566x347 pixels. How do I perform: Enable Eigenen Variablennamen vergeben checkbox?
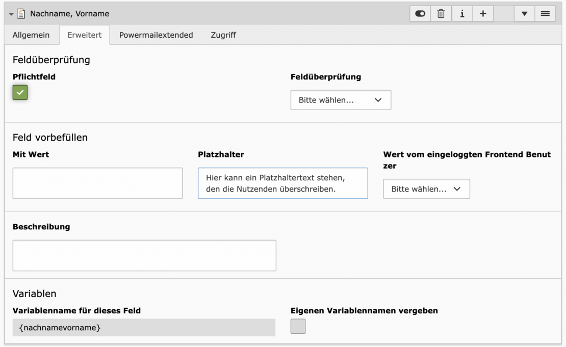298,326
